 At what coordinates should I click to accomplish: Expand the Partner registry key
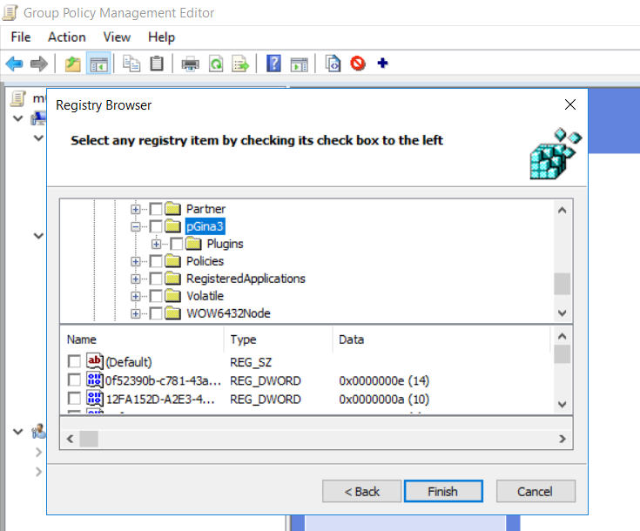136,209
